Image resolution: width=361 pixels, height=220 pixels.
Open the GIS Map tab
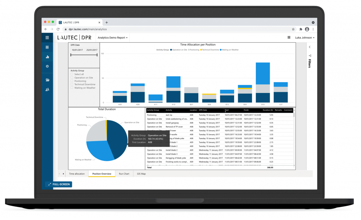141,174
